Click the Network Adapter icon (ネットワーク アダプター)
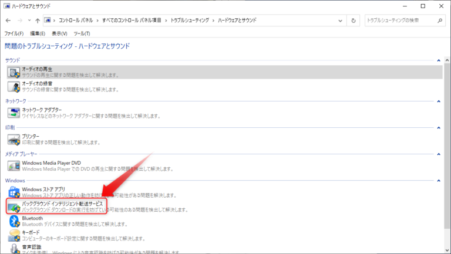Screen dimensions: 451x254 click(x=14, y=113)
